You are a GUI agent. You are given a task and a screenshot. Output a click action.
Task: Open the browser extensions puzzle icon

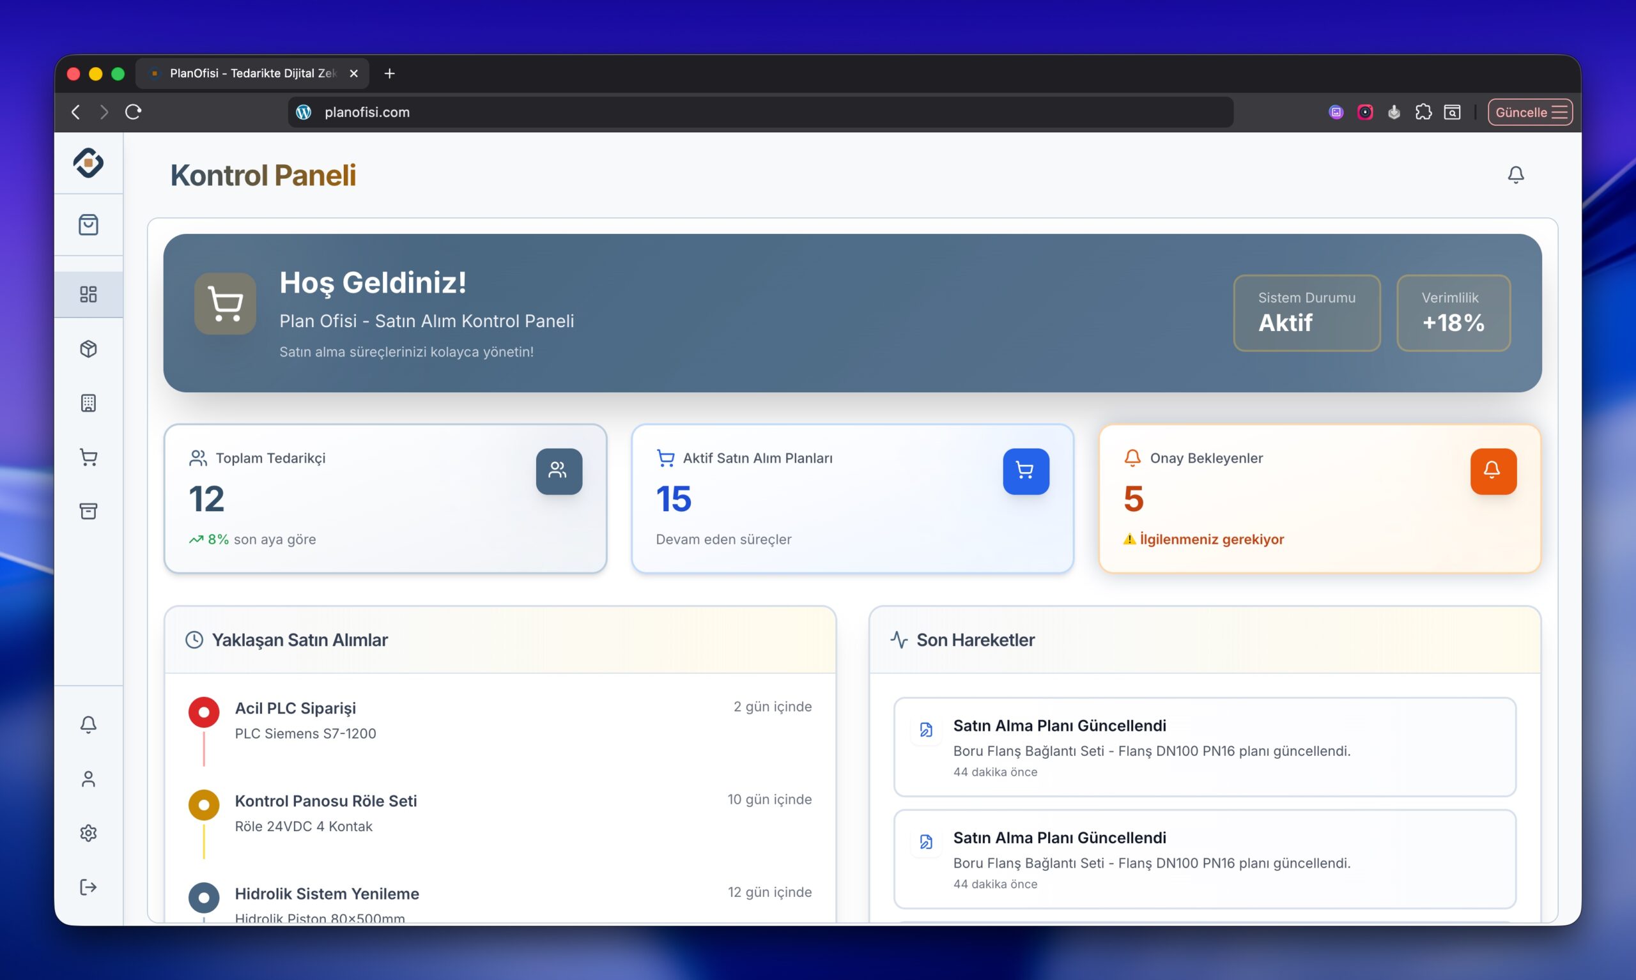pyautogui.click(x=1423, y=112)
